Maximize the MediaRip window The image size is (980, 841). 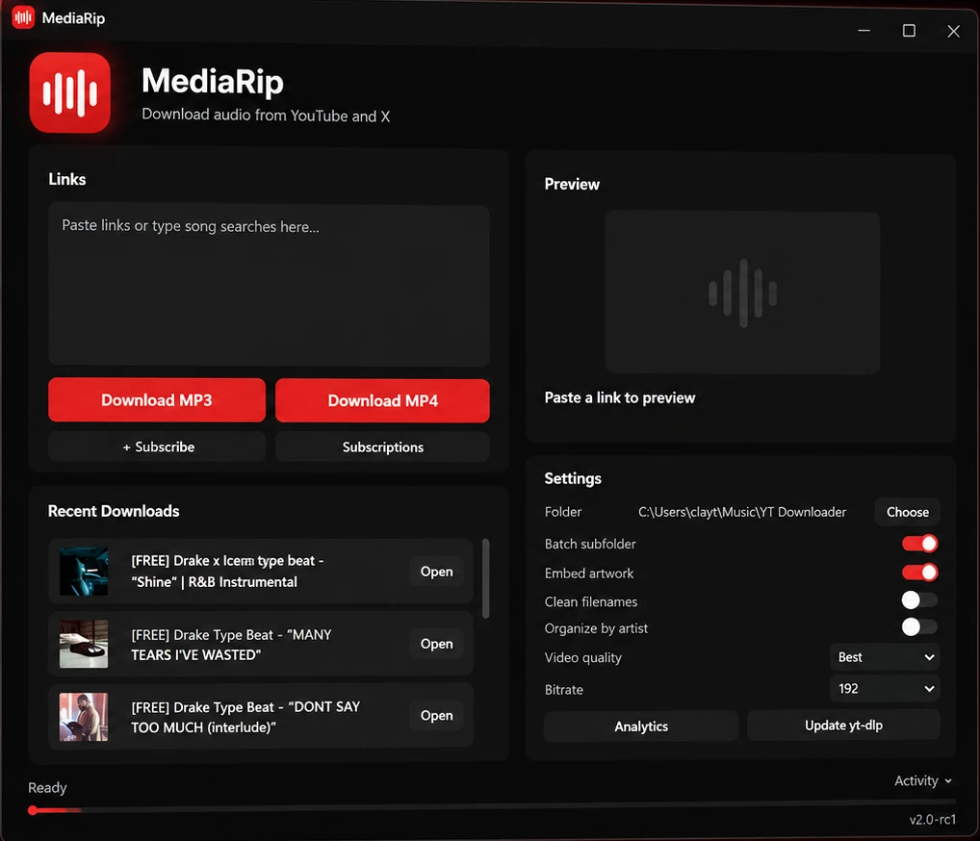pos(909,31)
